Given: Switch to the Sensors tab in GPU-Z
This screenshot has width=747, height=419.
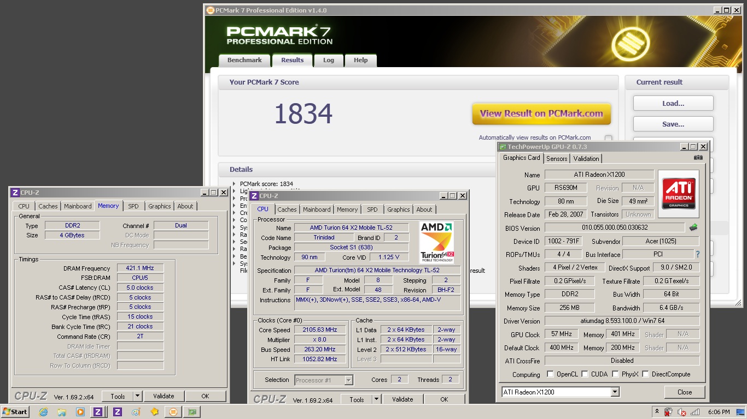Looking at the screenshot, I should pos(557,159).
